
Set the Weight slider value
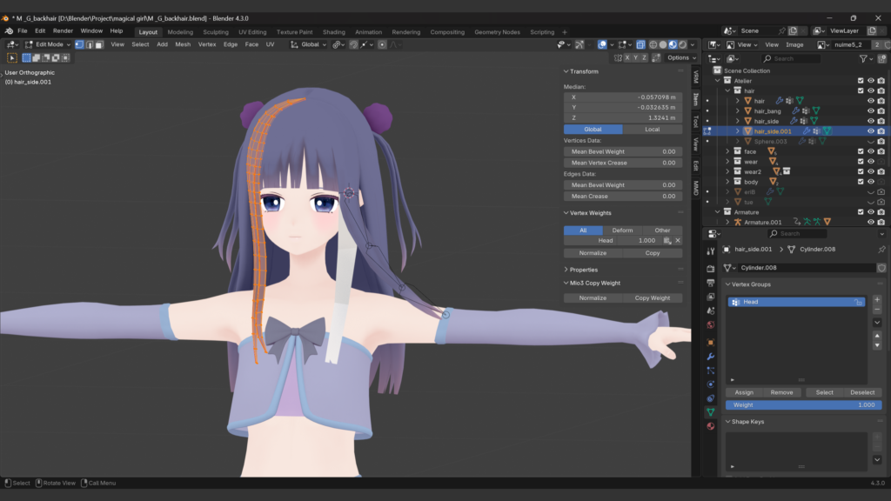point(804,404)
